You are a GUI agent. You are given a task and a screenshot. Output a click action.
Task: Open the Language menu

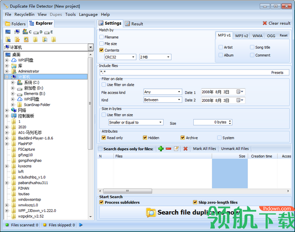click(x=88, y=14)
